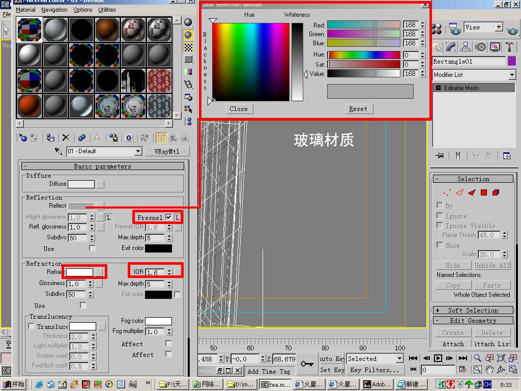Screen dimensions: 521x391
Task: Click the Red slider in Color Selector
Action: (363, 25)
